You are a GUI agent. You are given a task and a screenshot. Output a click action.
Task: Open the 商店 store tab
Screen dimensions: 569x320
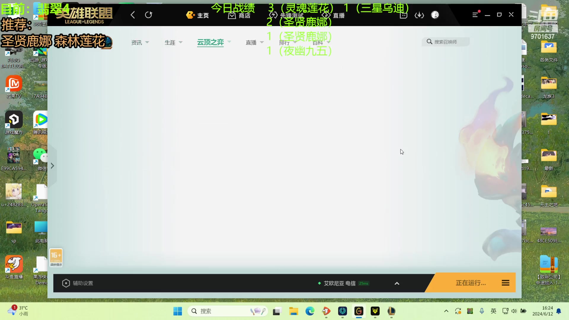pyautogui.click(x=239, y=15)
